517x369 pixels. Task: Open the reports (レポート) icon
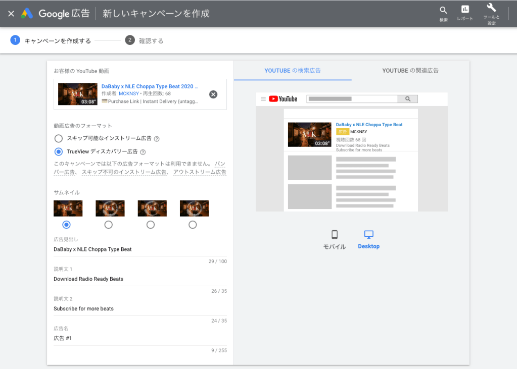point(465,10)
